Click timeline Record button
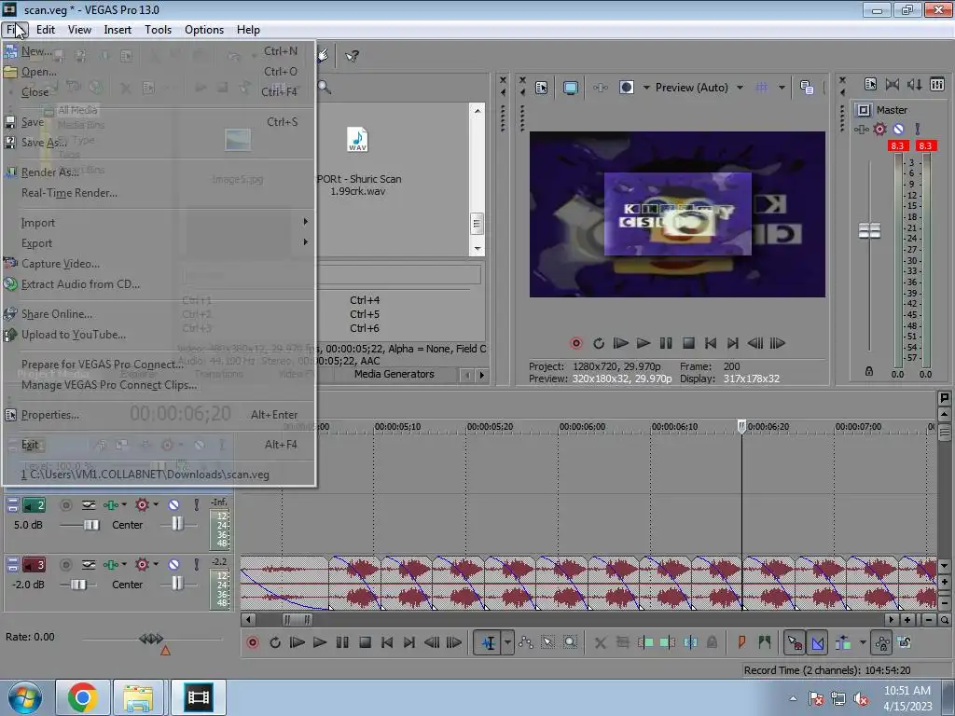Image resolution: width=955 pixels, height=716 pixels. (253, 642)
